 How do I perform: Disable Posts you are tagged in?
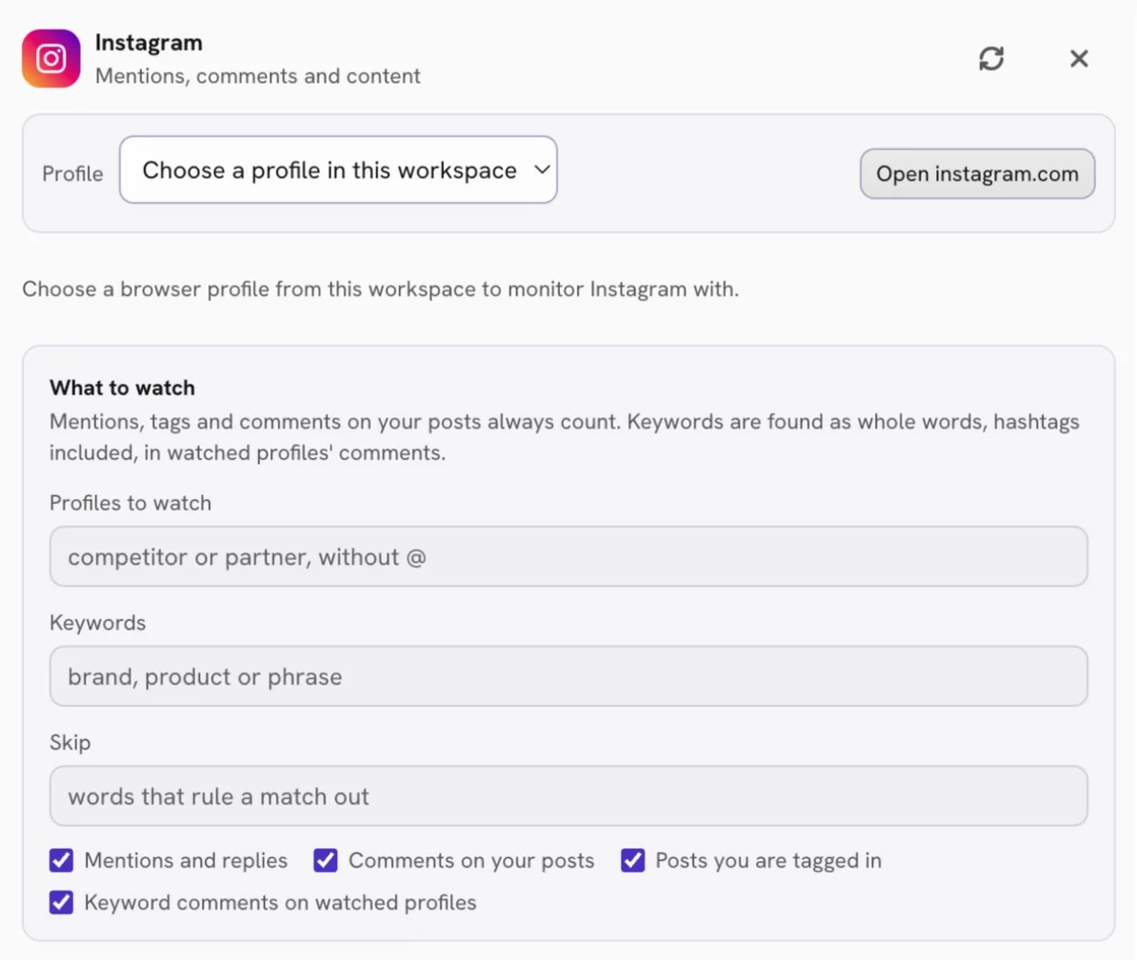coord(633,860)
